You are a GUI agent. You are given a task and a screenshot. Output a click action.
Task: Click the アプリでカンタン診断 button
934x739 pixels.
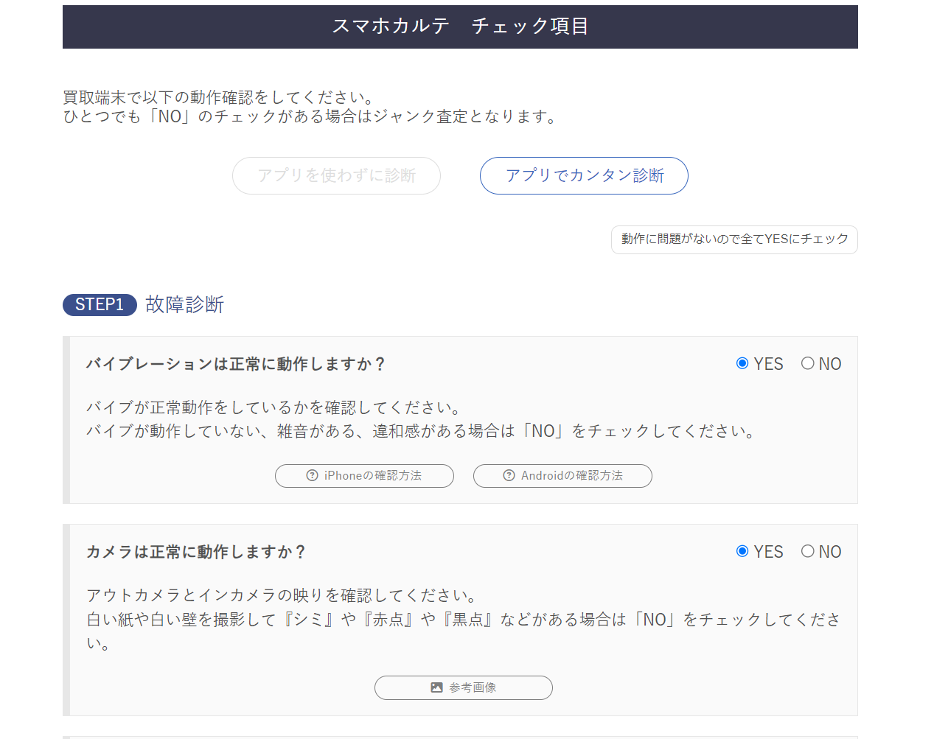click(x=583, y=175)
